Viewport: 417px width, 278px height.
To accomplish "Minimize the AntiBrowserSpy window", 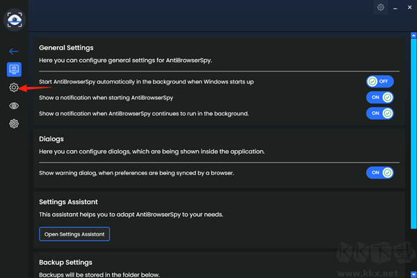I will click(396, 8).
